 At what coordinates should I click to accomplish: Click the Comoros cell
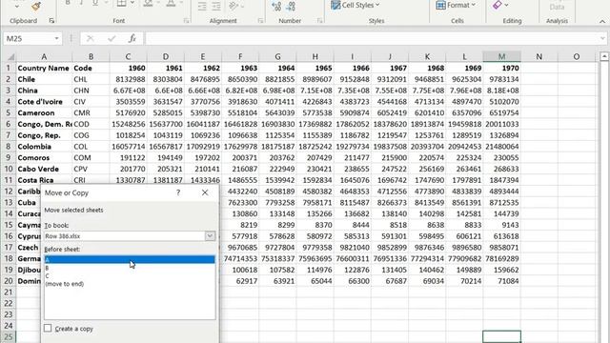44,158
